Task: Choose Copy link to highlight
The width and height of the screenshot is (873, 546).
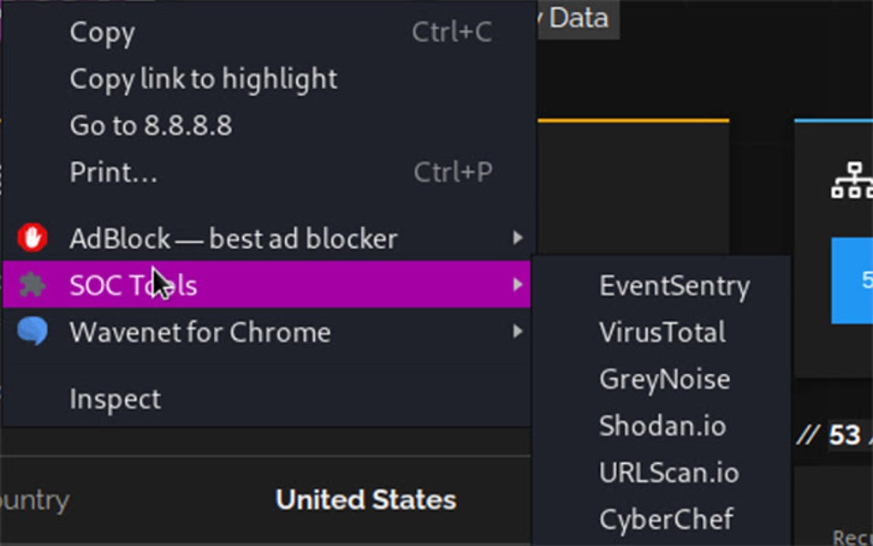Action: pos(203,79)
